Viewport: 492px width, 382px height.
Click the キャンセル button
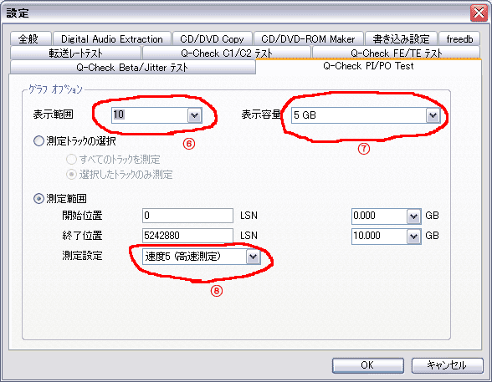pyautogui.click(x=447, y=365)
